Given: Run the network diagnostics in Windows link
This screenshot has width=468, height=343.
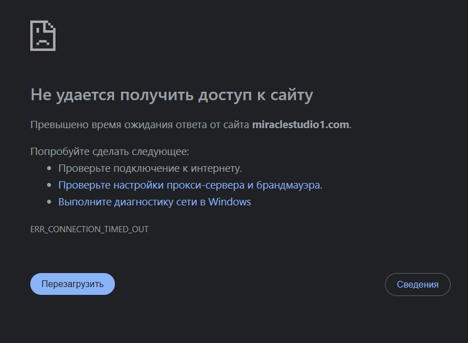Looking at the screenshot, I should tap(154, 201).
